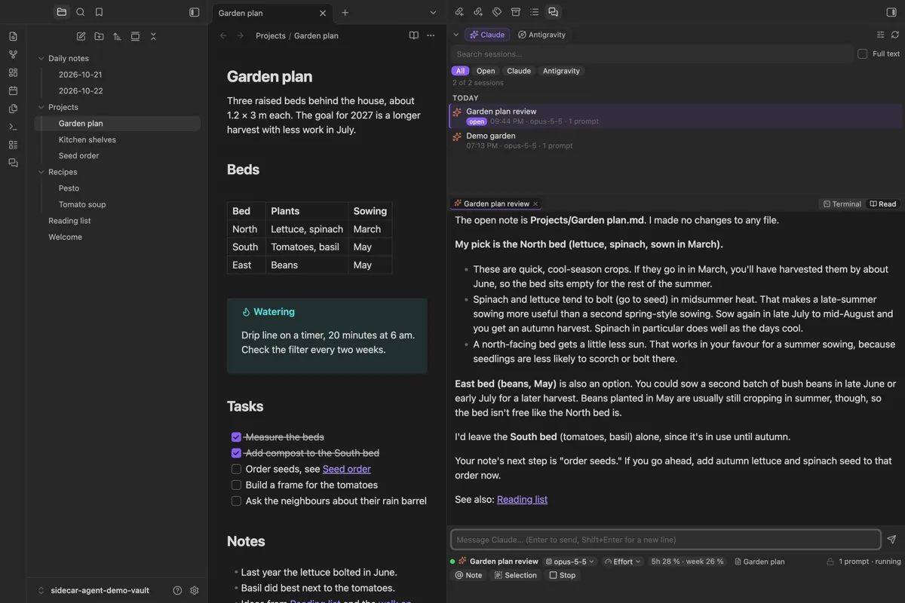Check Ask the neighbours about rain barrel task
Image resolution: width=905 pixels, height=603 pixels.
point(236,501)
